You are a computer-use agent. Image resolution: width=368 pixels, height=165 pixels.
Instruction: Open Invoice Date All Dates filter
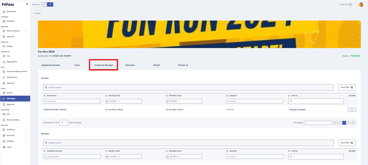(x=123, y=101)
